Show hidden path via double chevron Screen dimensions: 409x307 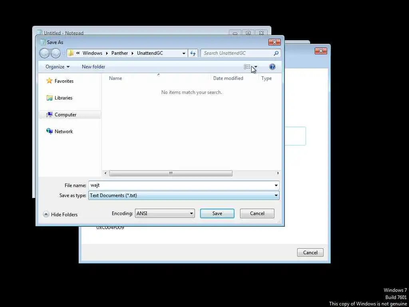[78, 53]
